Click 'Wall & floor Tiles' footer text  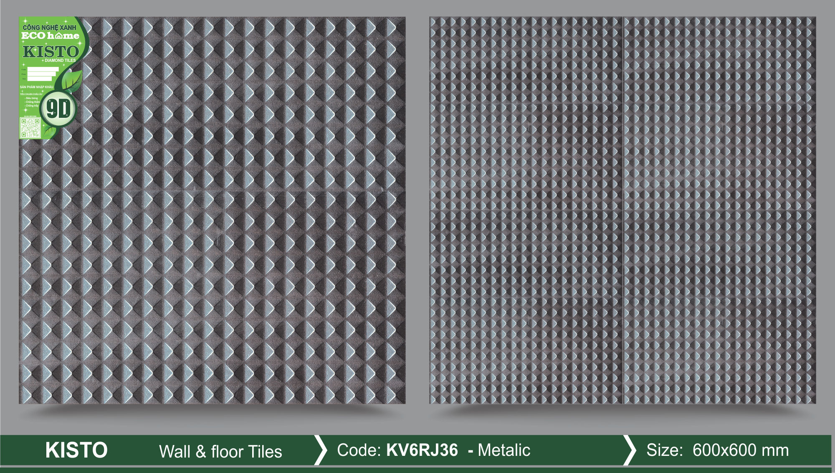point(220,452)
